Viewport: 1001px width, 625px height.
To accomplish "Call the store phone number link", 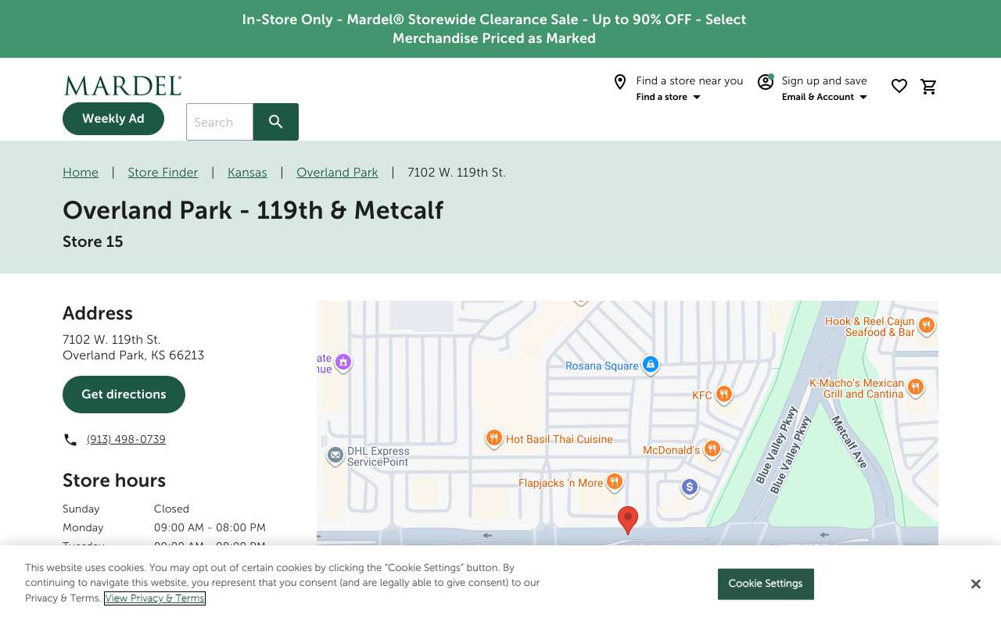I will (x=126, y=440).
